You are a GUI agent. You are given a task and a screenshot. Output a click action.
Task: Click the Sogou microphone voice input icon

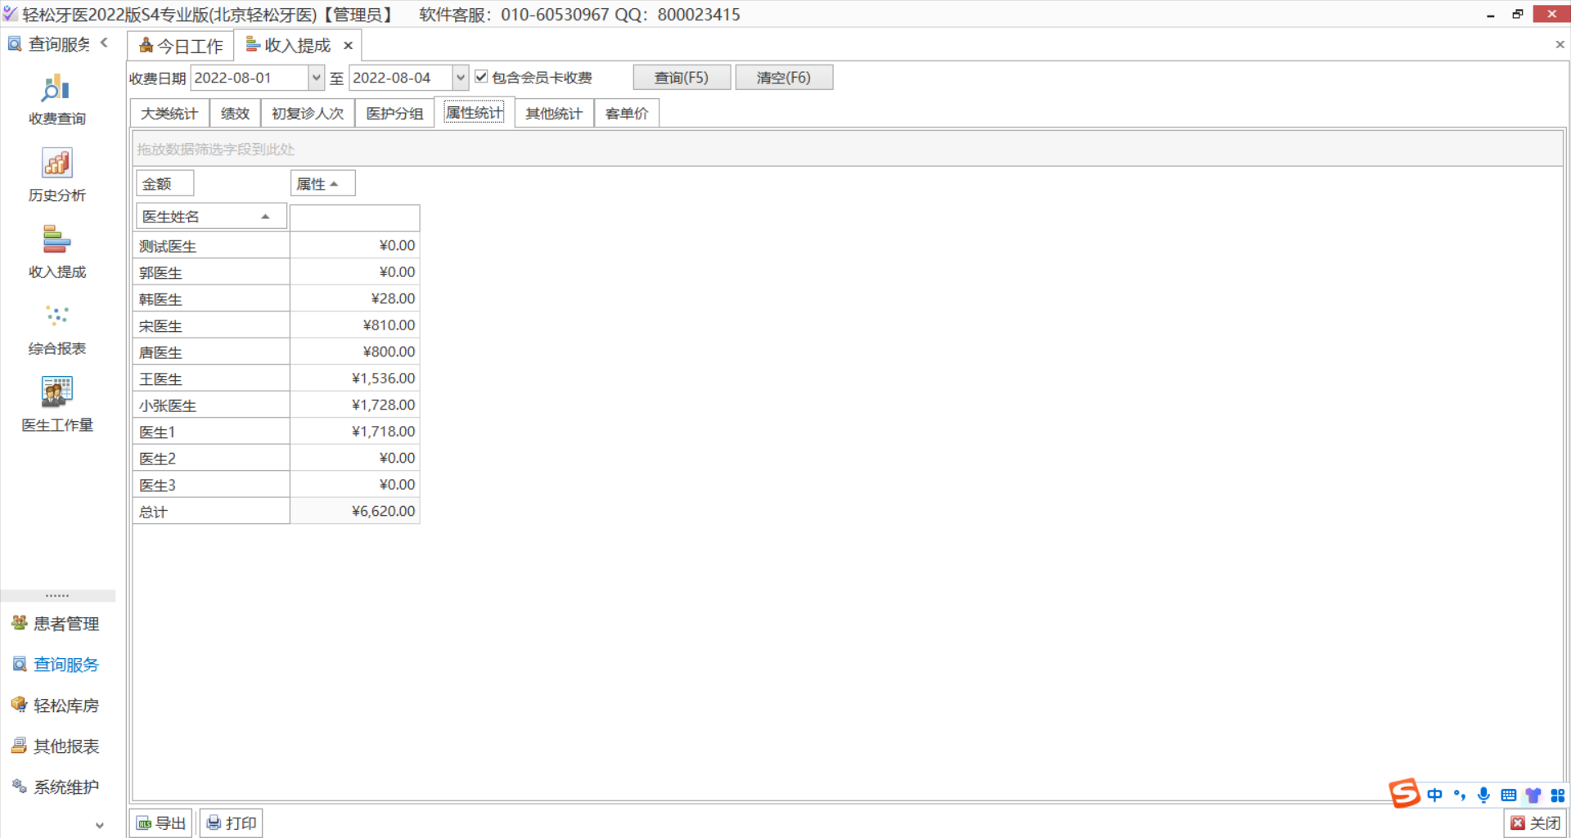pyautogui.click(x=1483, y=795)
